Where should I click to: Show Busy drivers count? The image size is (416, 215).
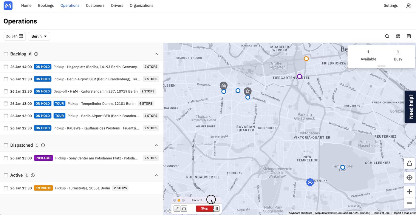(398, 56)
